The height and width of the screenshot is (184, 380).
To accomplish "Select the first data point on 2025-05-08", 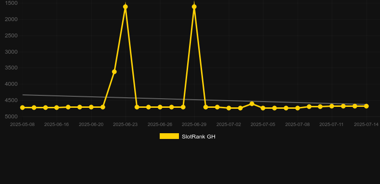I will pos(22,107).
